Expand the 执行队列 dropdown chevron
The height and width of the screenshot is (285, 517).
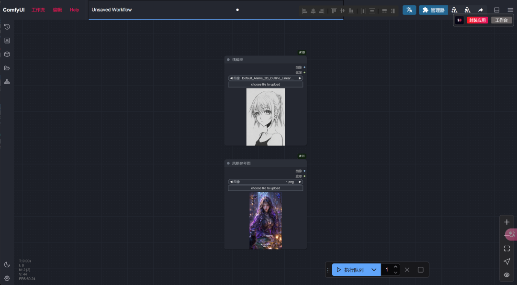point(374,270)
